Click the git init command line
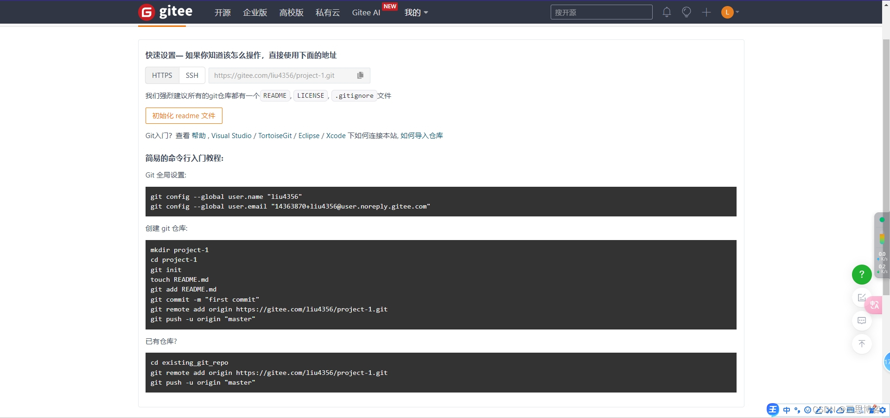890x418 pixels. coord(166,270)
